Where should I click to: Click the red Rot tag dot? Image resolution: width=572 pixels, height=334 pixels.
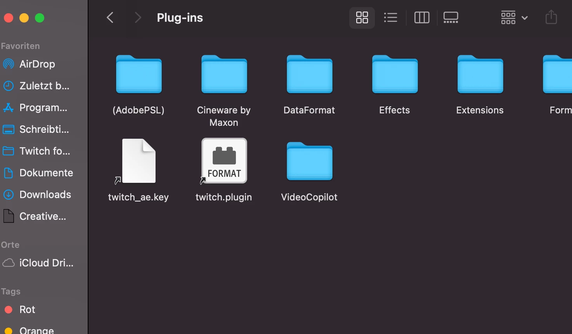9,310
